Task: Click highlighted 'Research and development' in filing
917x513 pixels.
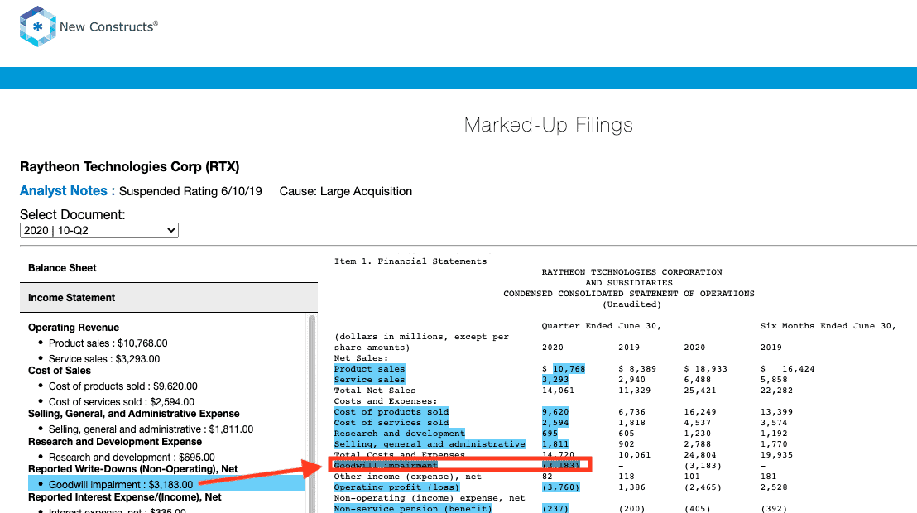Action: click(400, 434)
